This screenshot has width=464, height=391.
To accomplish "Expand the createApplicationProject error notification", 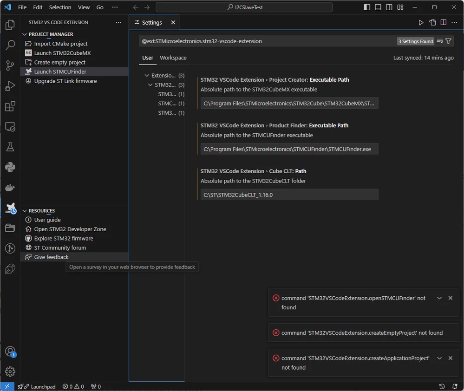I will pyautogui.click(x=439, y=358).
